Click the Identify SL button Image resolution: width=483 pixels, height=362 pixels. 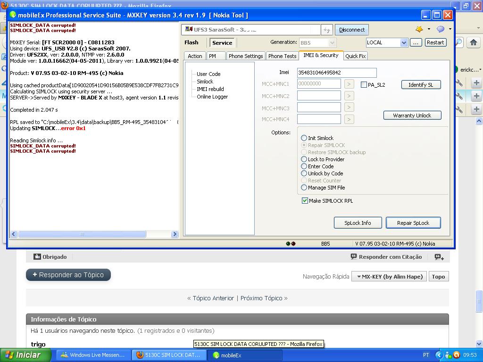coord(421,85)
